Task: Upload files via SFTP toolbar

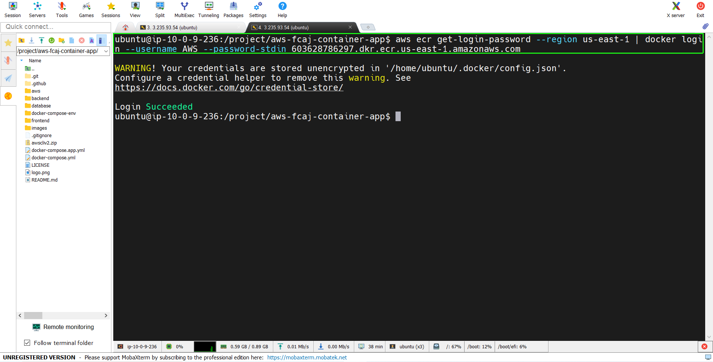Action: coord(42,40)
